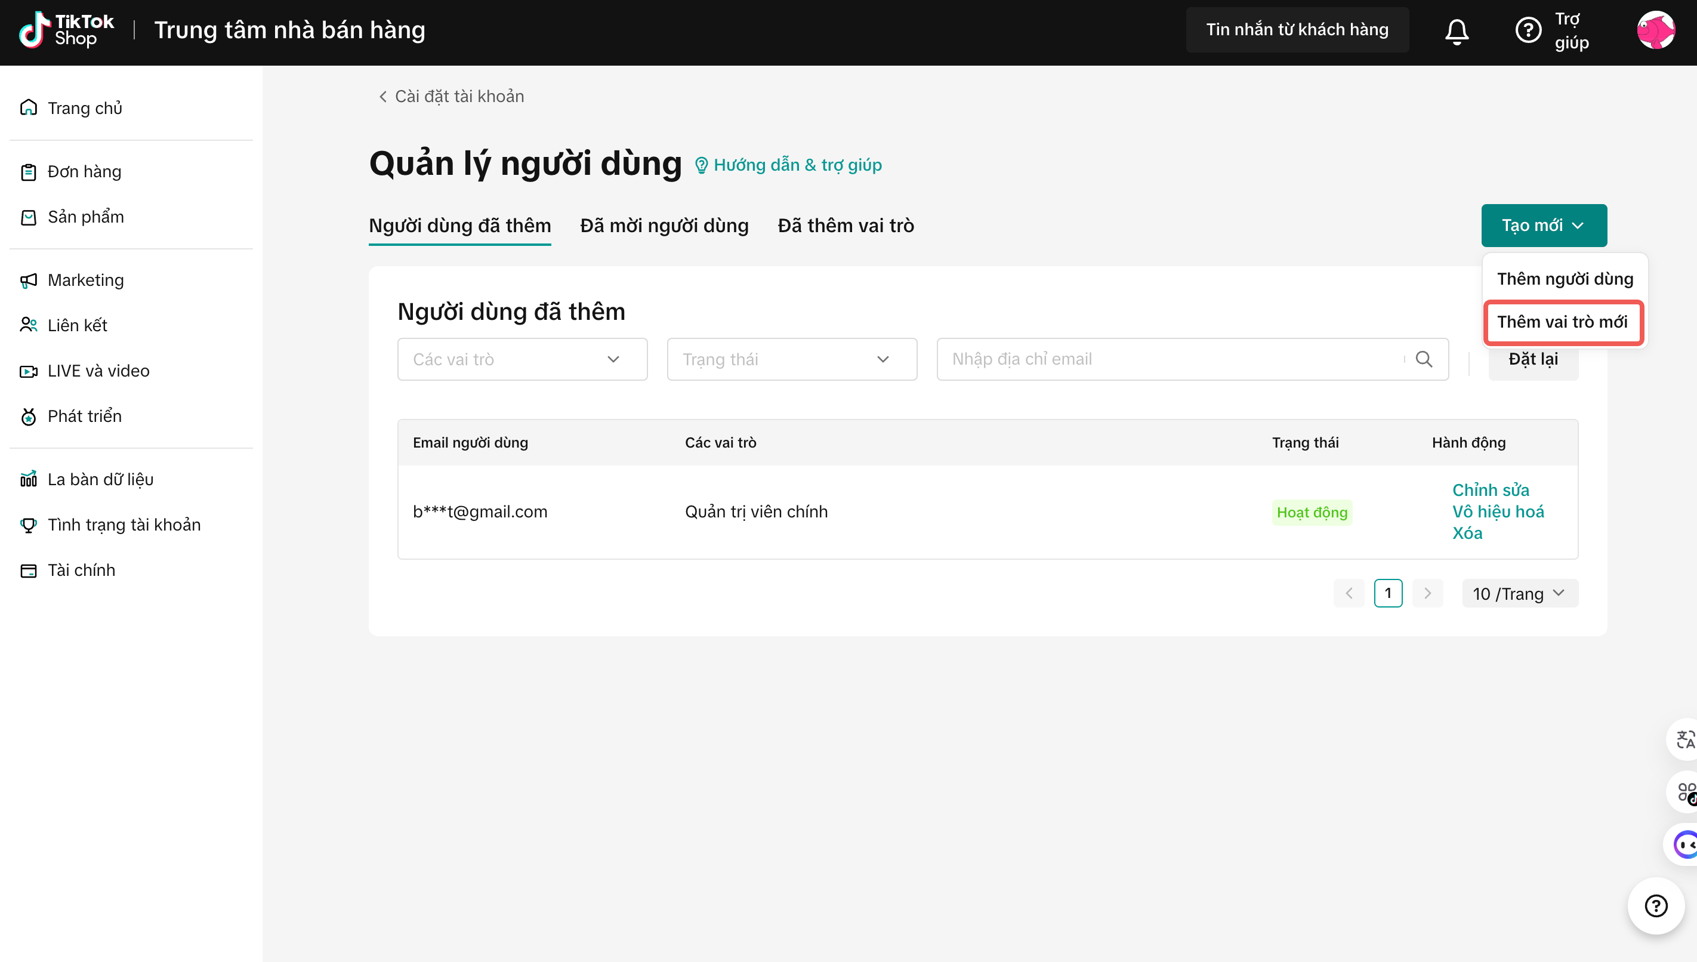The image size is (1697, 962).
Task: Click the Nhập địa chỉ email field
Action: 1169,359
